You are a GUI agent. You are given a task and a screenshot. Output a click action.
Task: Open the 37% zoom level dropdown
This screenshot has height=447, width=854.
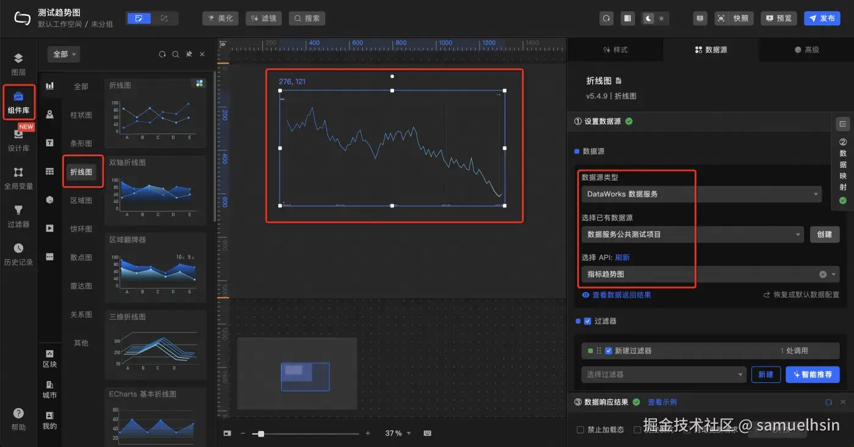click(x=398, y=433)
